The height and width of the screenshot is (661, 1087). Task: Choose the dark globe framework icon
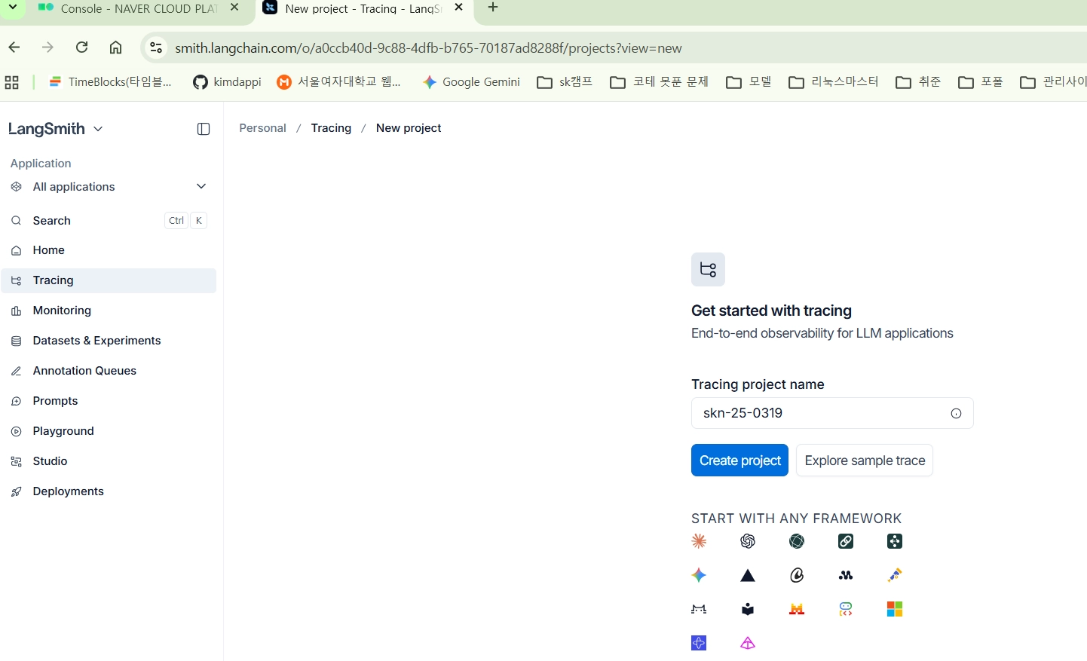tap(797, 541)
